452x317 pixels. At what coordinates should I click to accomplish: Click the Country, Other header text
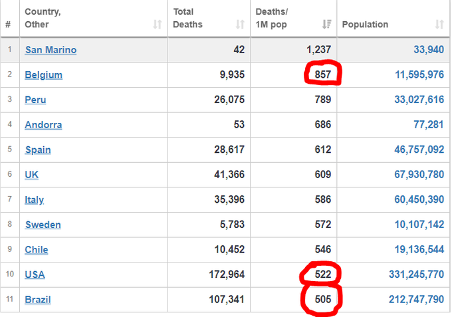pos(43,18)
